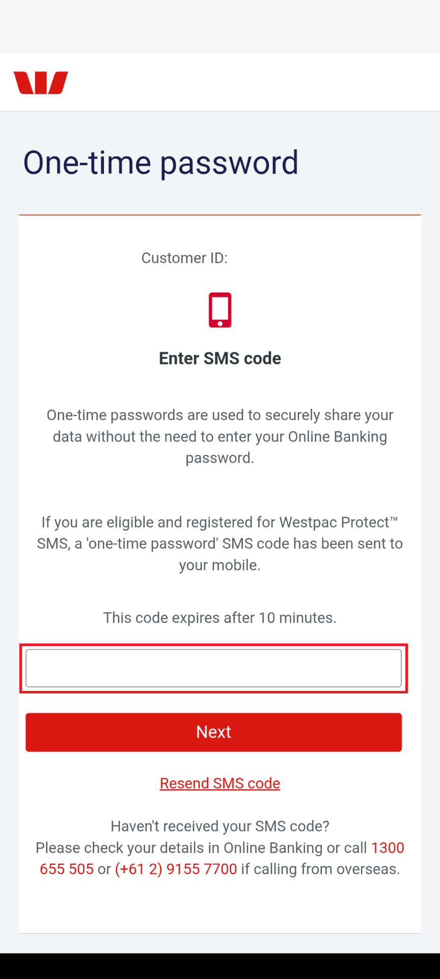Click the speaker dot on the phone icon
The width and height of the screenshot is (440, 979).
tap(221, 322)
